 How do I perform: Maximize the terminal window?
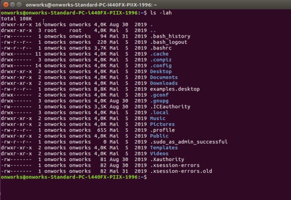point(19,5)
